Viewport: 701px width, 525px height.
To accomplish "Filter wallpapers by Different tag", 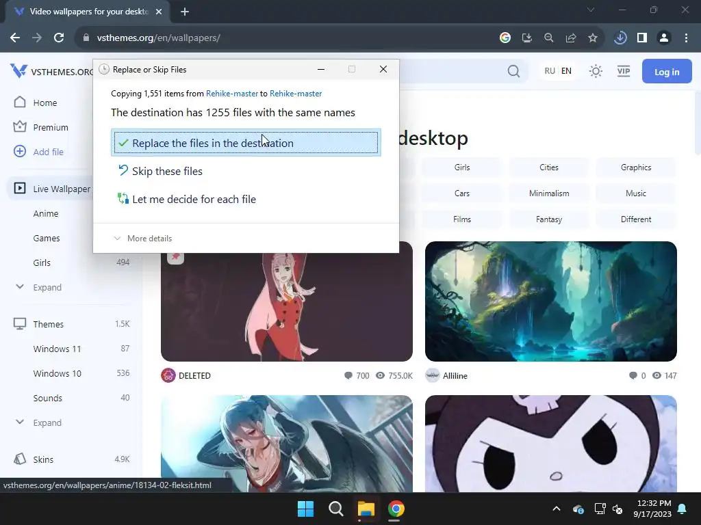I will click(x=636, y=219).
